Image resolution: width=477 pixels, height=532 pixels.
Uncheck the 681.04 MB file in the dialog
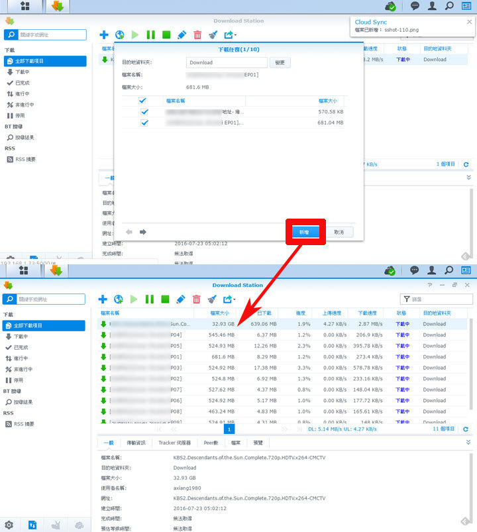pos(144,123)
